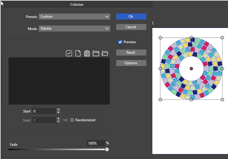Click the shuffle seed icon
Viewport: 228px width, 159px height.
(65, 120)
